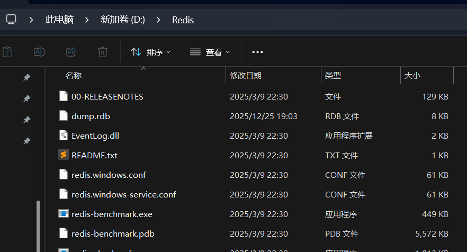Click the computer monitor icon in address bar
This screenshot has width=467, height=252.
11,20
